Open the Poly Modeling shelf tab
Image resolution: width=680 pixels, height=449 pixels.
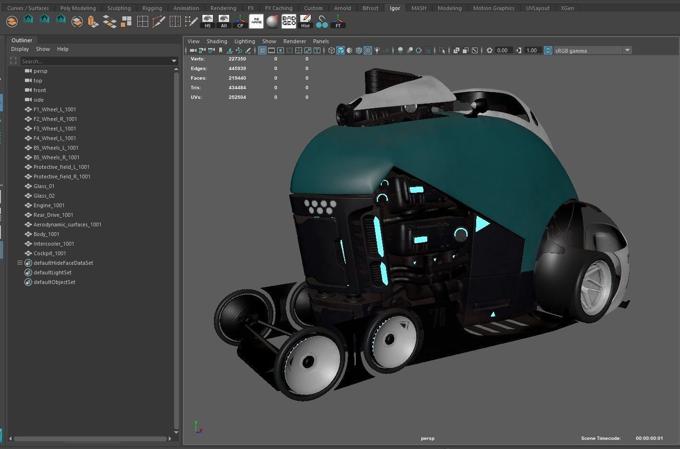pos(78,8)
